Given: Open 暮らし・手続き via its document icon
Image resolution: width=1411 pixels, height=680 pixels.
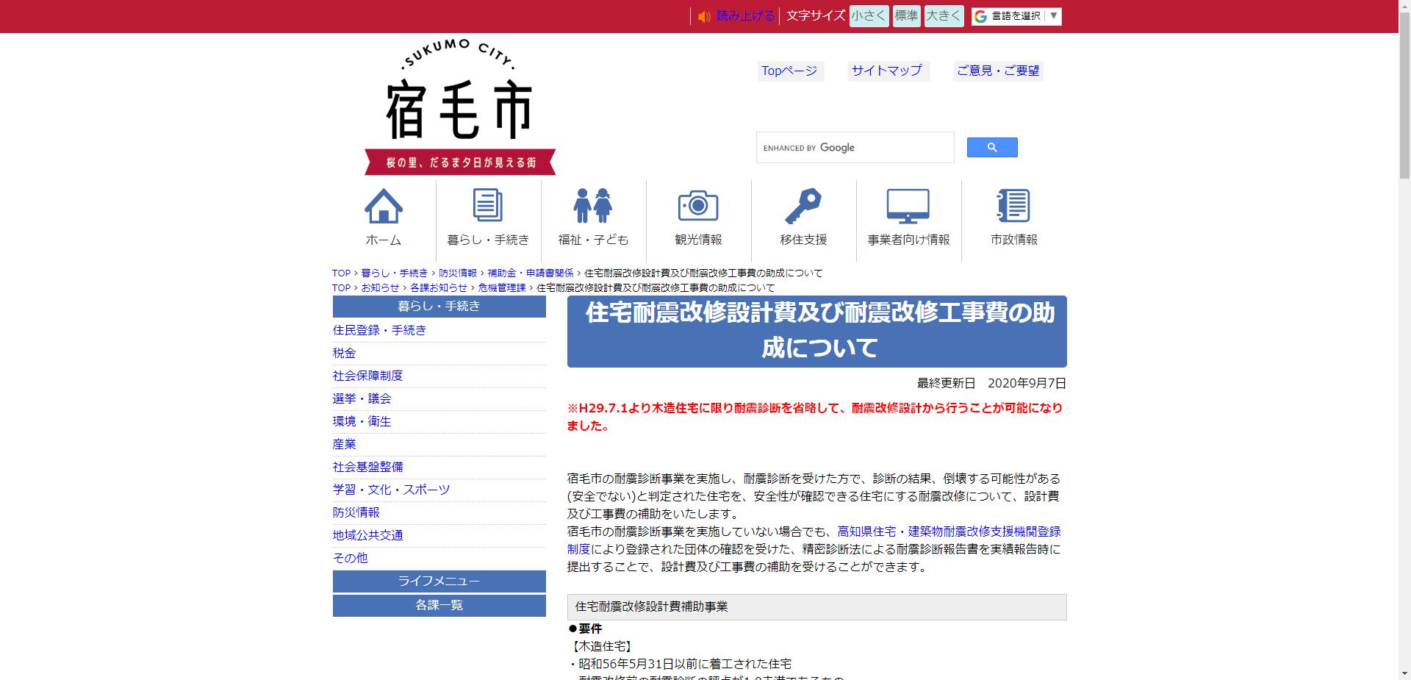Looking at the screenshot, I should point(488,207).
